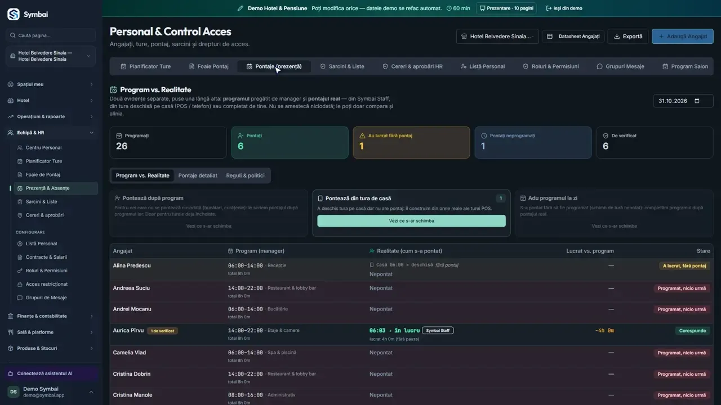Click the calendar icon in the date field
Screen dimensions: 721x405
697,101
